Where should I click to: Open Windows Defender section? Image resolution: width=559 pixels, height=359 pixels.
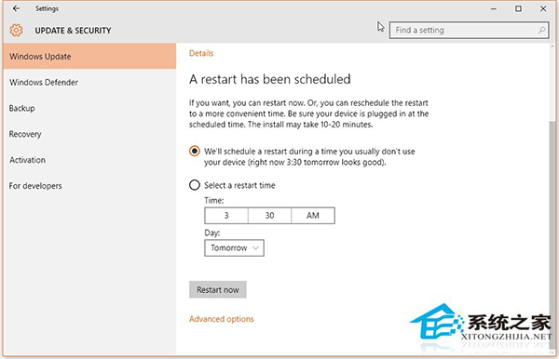pos(89,82)
